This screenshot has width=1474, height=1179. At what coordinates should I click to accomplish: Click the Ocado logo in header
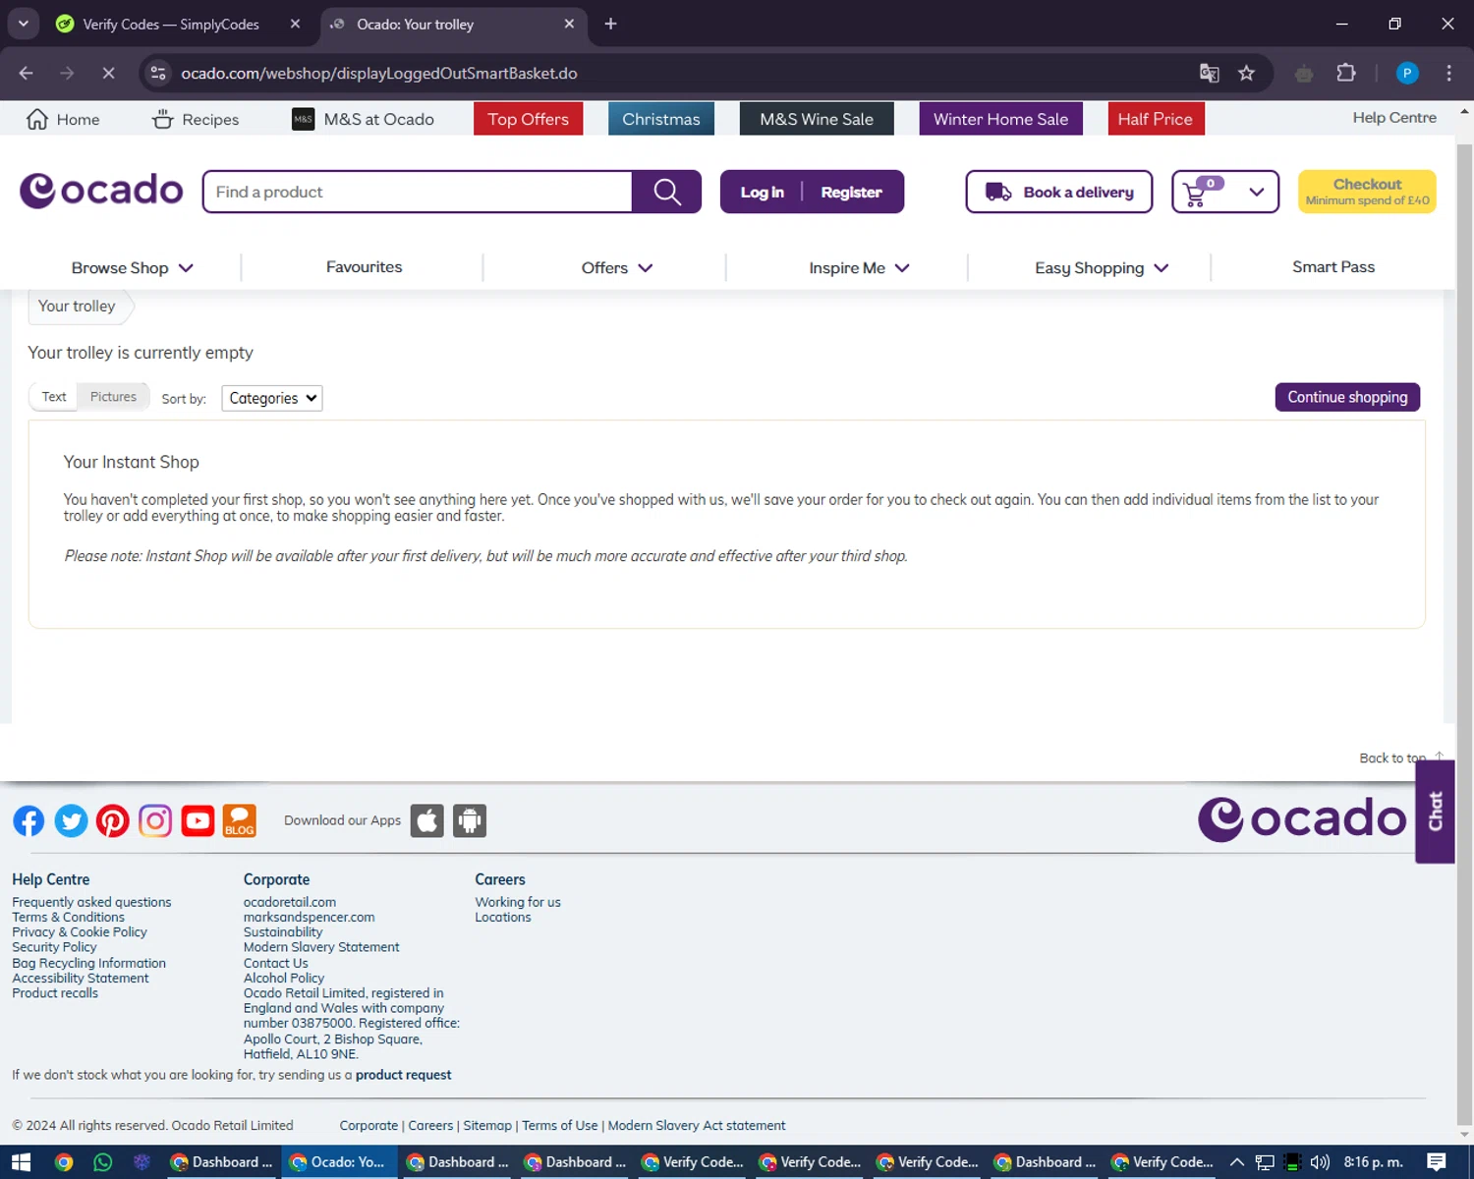tap(101, 191)
